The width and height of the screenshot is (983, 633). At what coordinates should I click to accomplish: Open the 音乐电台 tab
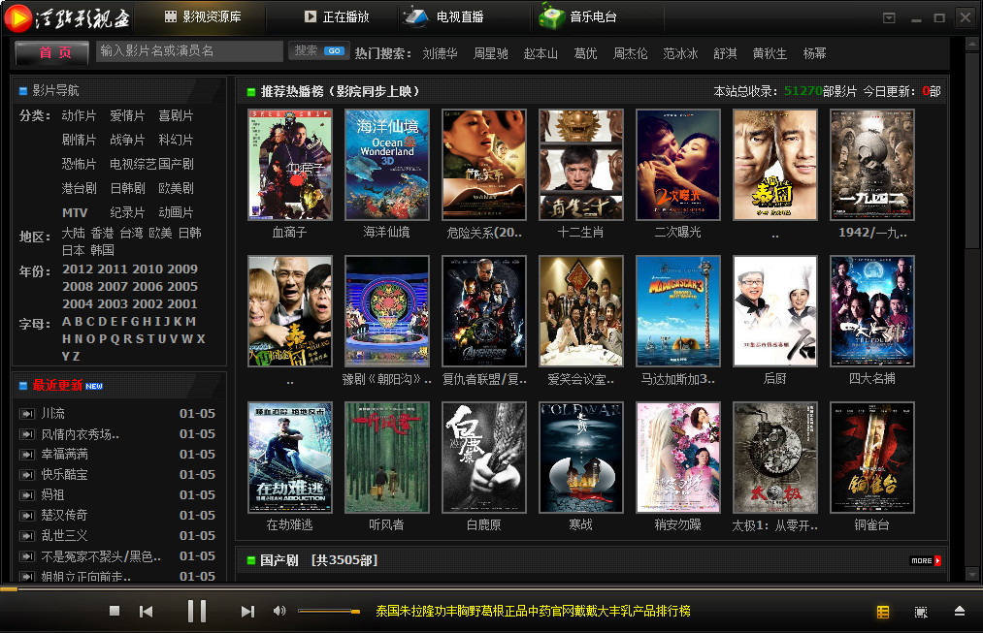click(578, 16)
